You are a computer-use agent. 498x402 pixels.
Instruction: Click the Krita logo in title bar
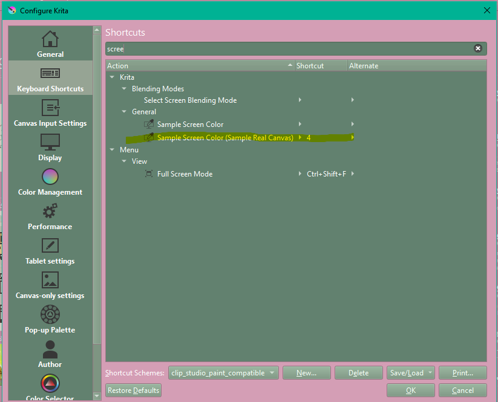point(11,10)
